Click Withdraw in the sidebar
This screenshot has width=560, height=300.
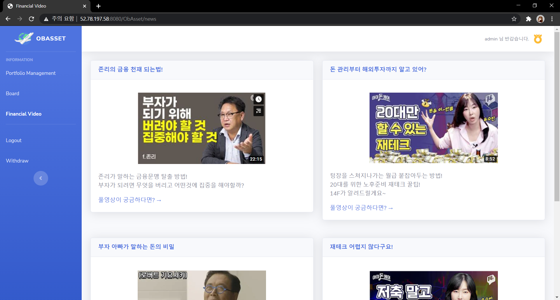(x=17, y=160)
